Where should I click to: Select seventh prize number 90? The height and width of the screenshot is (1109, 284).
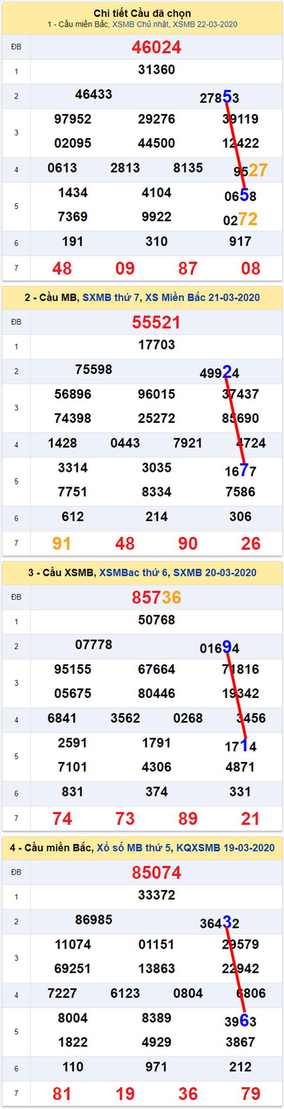[188, 544]
